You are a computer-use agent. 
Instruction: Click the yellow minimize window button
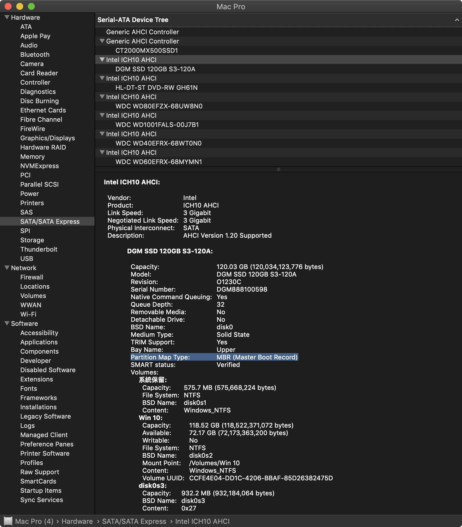point(20,6)
